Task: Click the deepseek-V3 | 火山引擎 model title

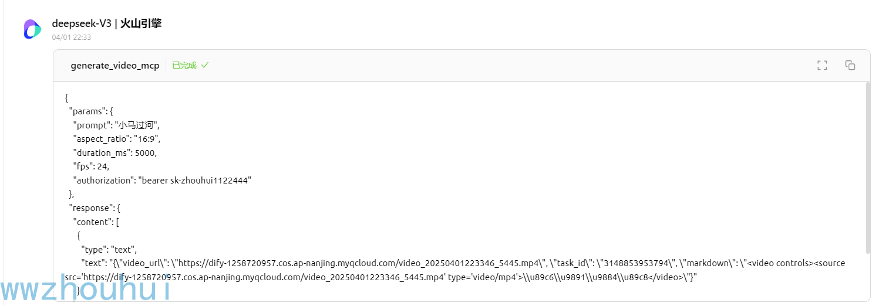Action: 107,23
